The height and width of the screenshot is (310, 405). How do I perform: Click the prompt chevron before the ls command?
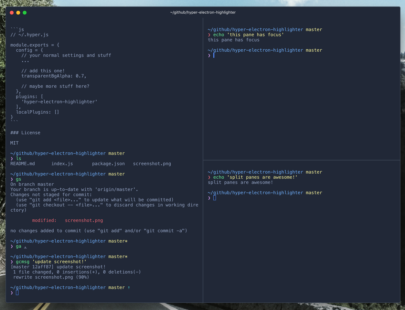coord(12,159)
